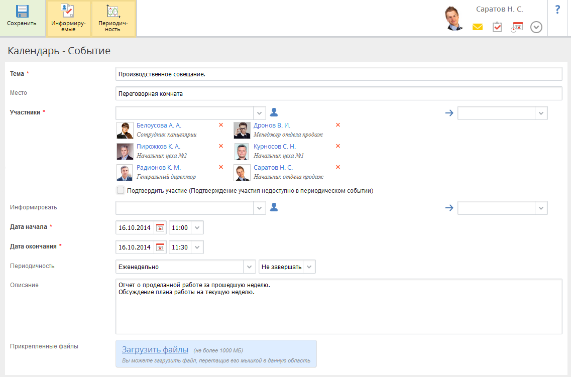Click the Тема text input field
This screenshot has width=571, height=377.
(338, 74)
